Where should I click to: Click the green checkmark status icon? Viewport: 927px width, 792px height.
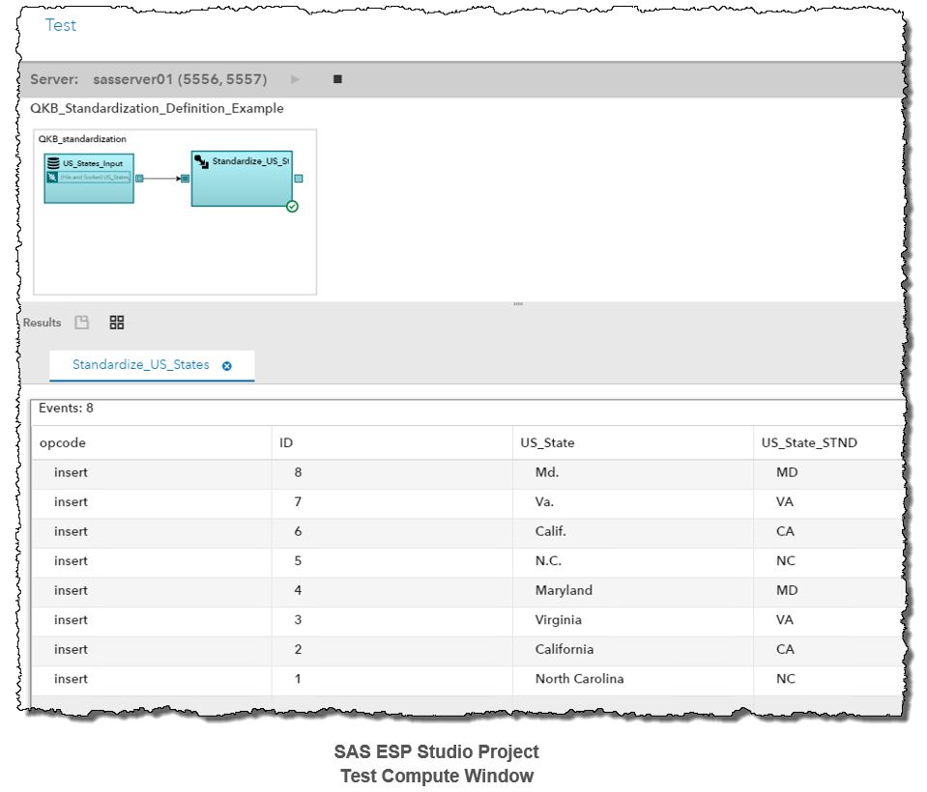click(292, 206)
